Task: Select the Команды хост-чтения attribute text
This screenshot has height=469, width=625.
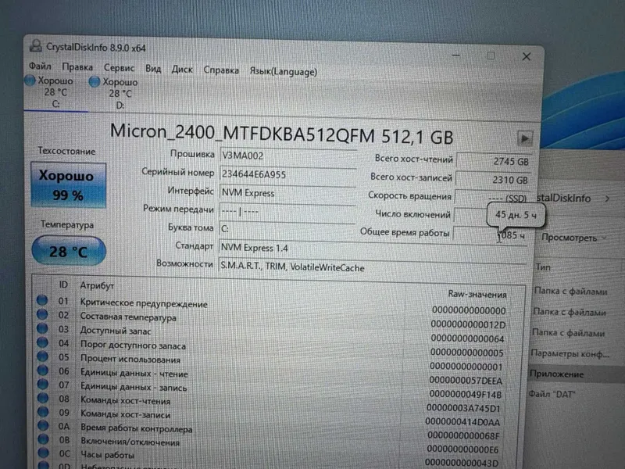Action: coord(126,400)
